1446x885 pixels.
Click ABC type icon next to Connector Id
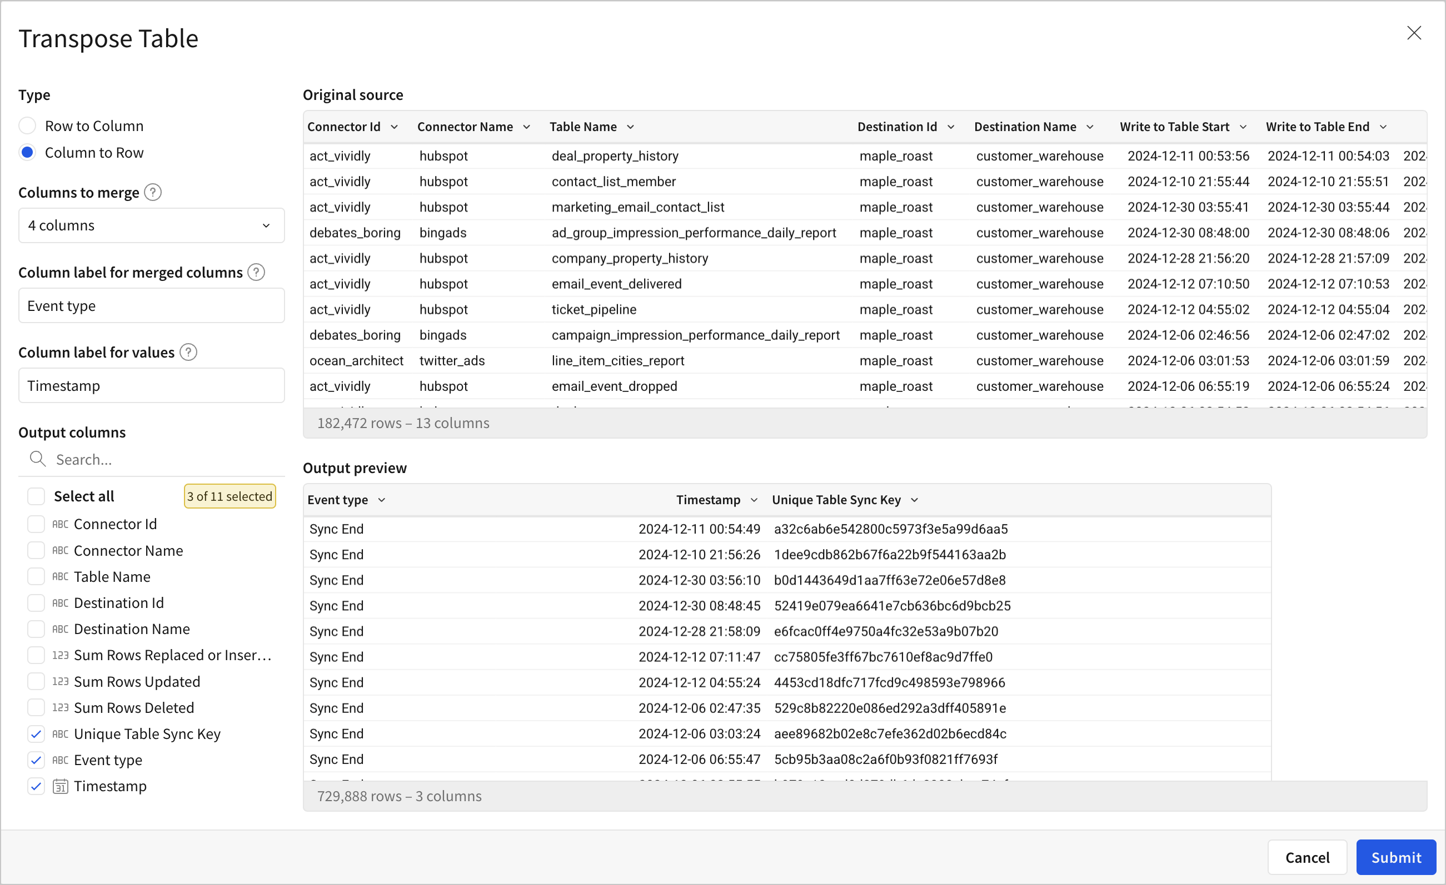(61, 524)
